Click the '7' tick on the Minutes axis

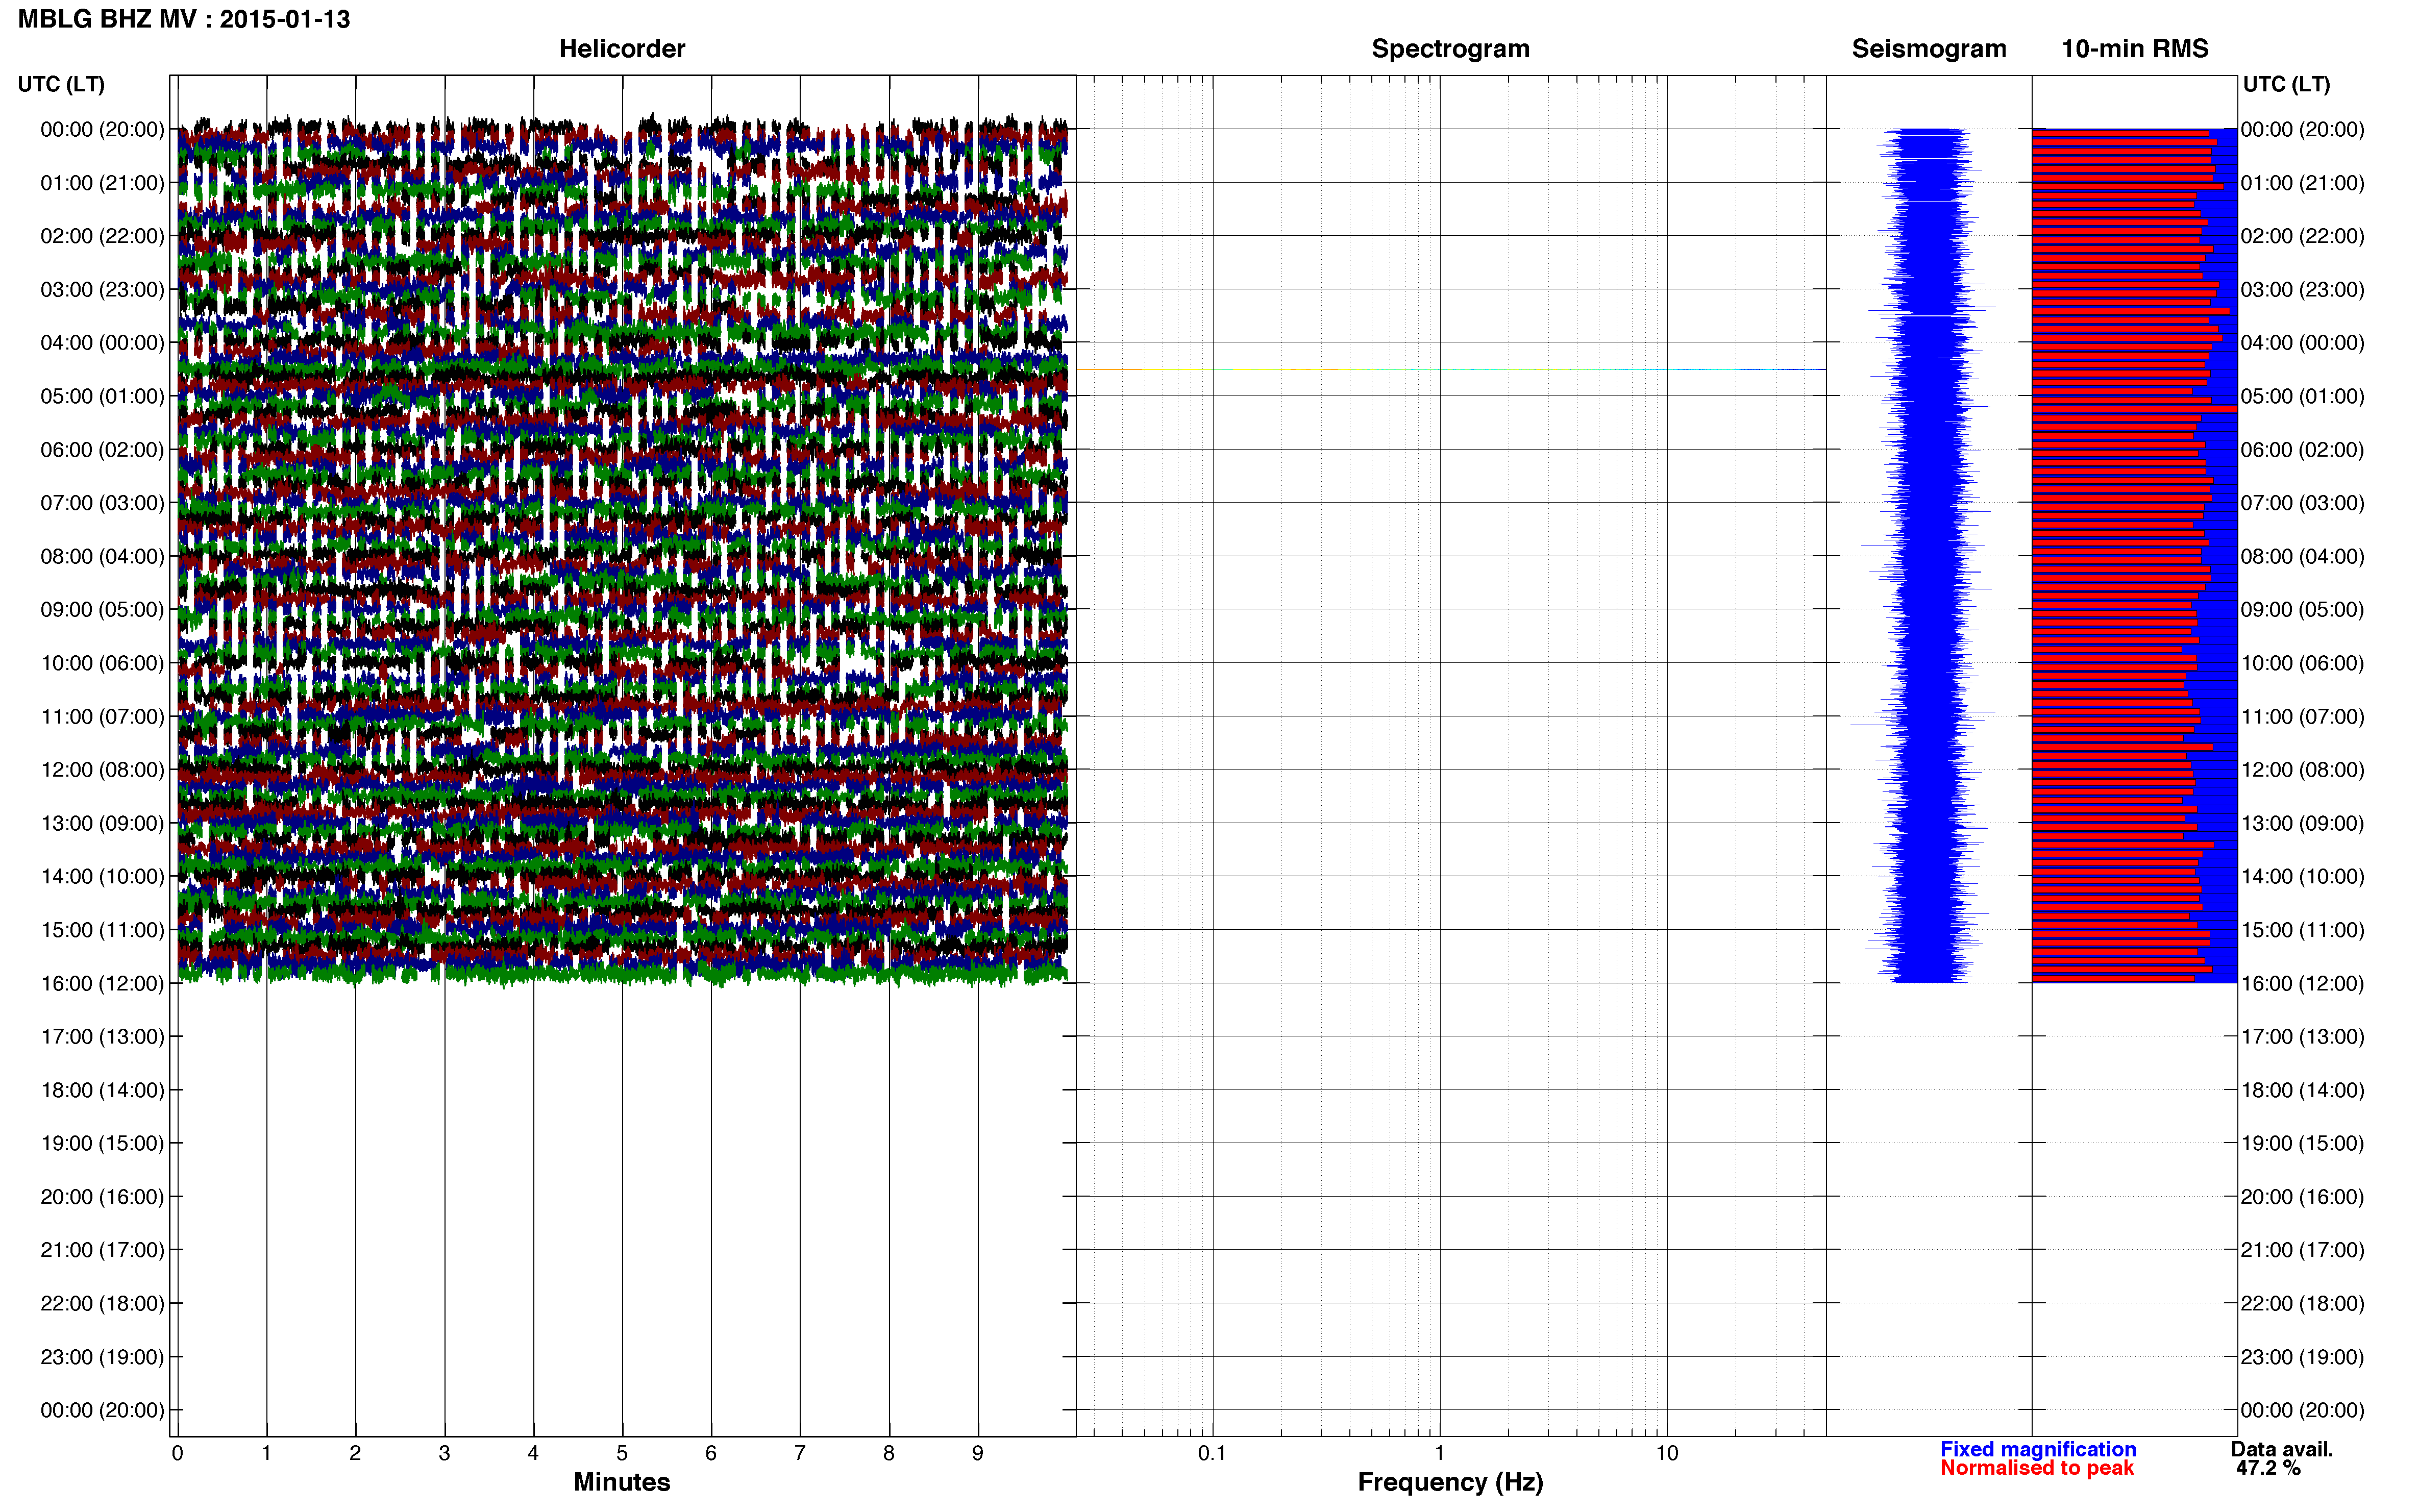click(800, 1453)
